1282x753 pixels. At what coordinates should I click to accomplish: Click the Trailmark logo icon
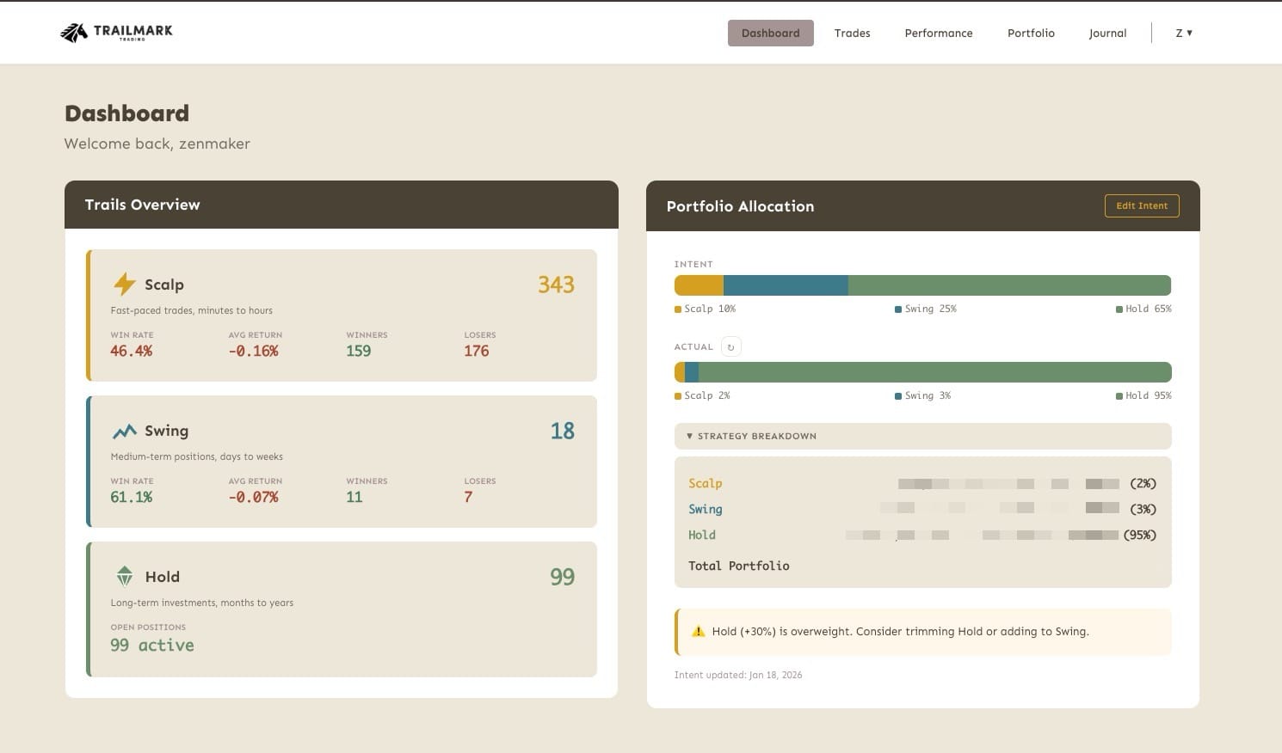tap(74, 33)
